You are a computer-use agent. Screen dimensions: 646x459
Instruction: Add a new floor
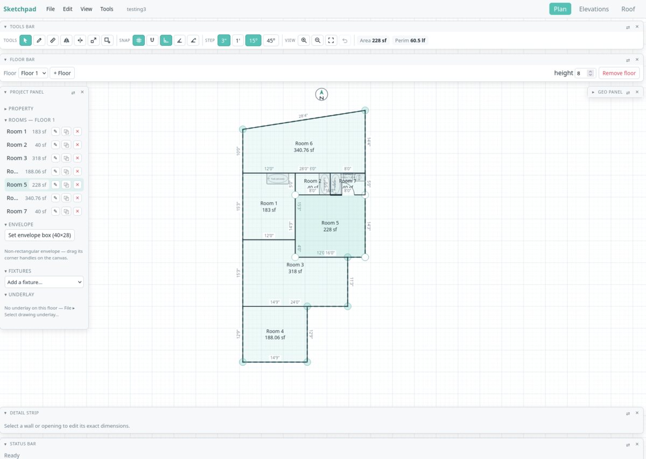tap(62, 73)
